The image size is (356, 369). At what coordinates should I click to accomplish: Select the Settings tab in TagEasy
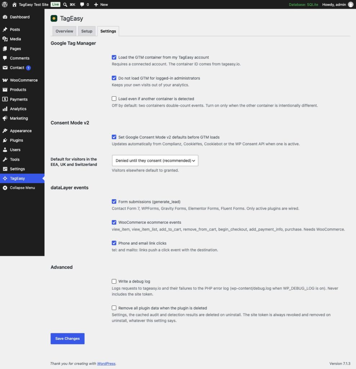pyautogui.click(x=108, y=31)
